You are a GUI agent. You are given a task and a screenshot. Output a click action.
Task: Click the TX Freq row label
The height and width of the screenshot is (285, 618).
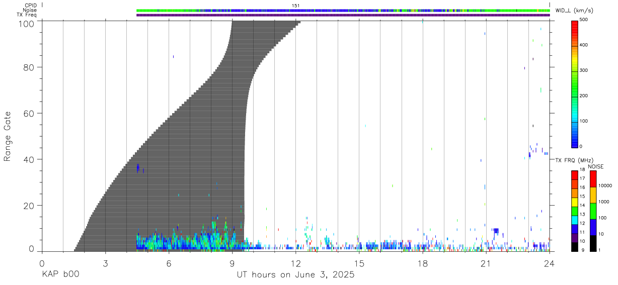click(27, 15)
